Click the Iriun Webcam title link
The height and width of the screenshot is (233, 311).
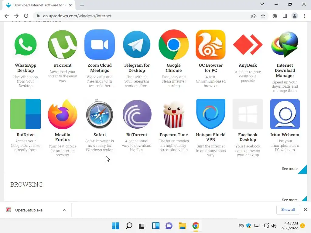[285, 135]
